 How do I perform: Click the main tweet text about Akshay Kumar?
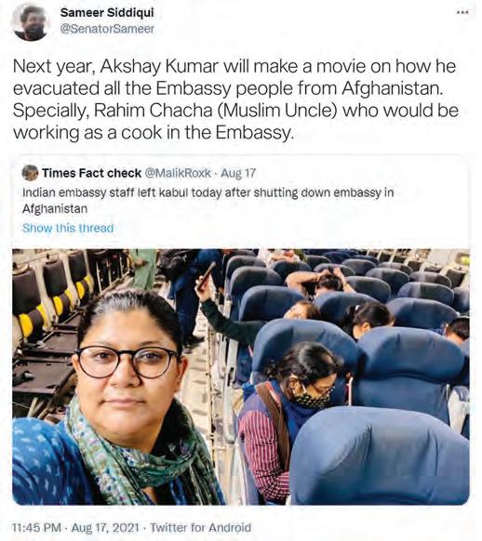click(x=235, y=99)
